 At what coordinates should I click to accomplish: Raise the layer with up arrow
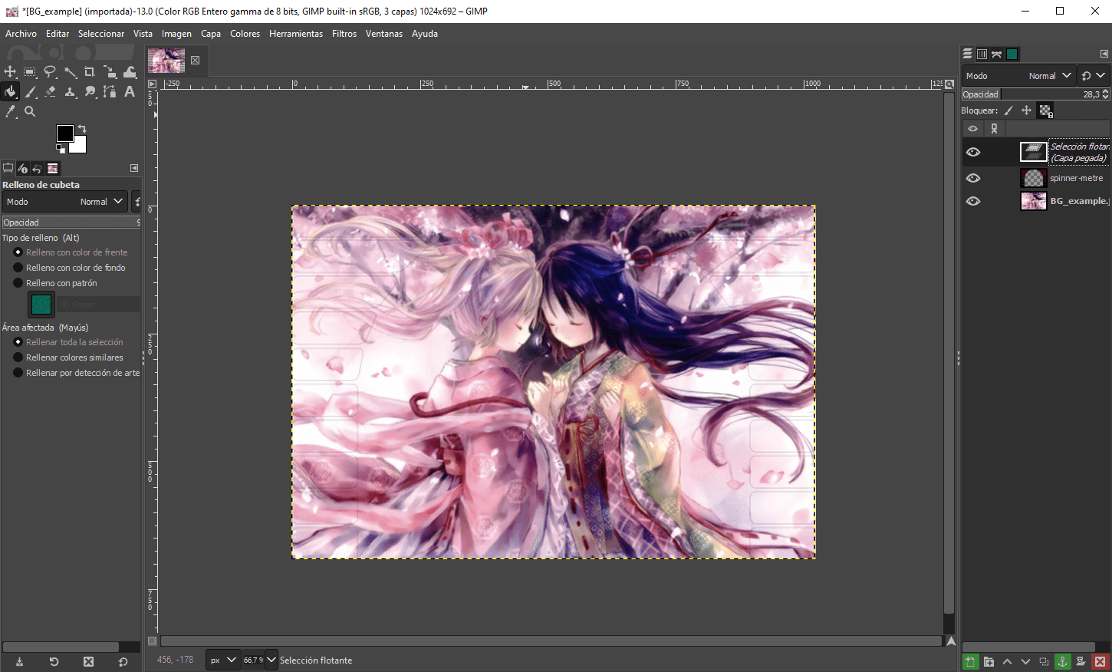point(1007,661)
